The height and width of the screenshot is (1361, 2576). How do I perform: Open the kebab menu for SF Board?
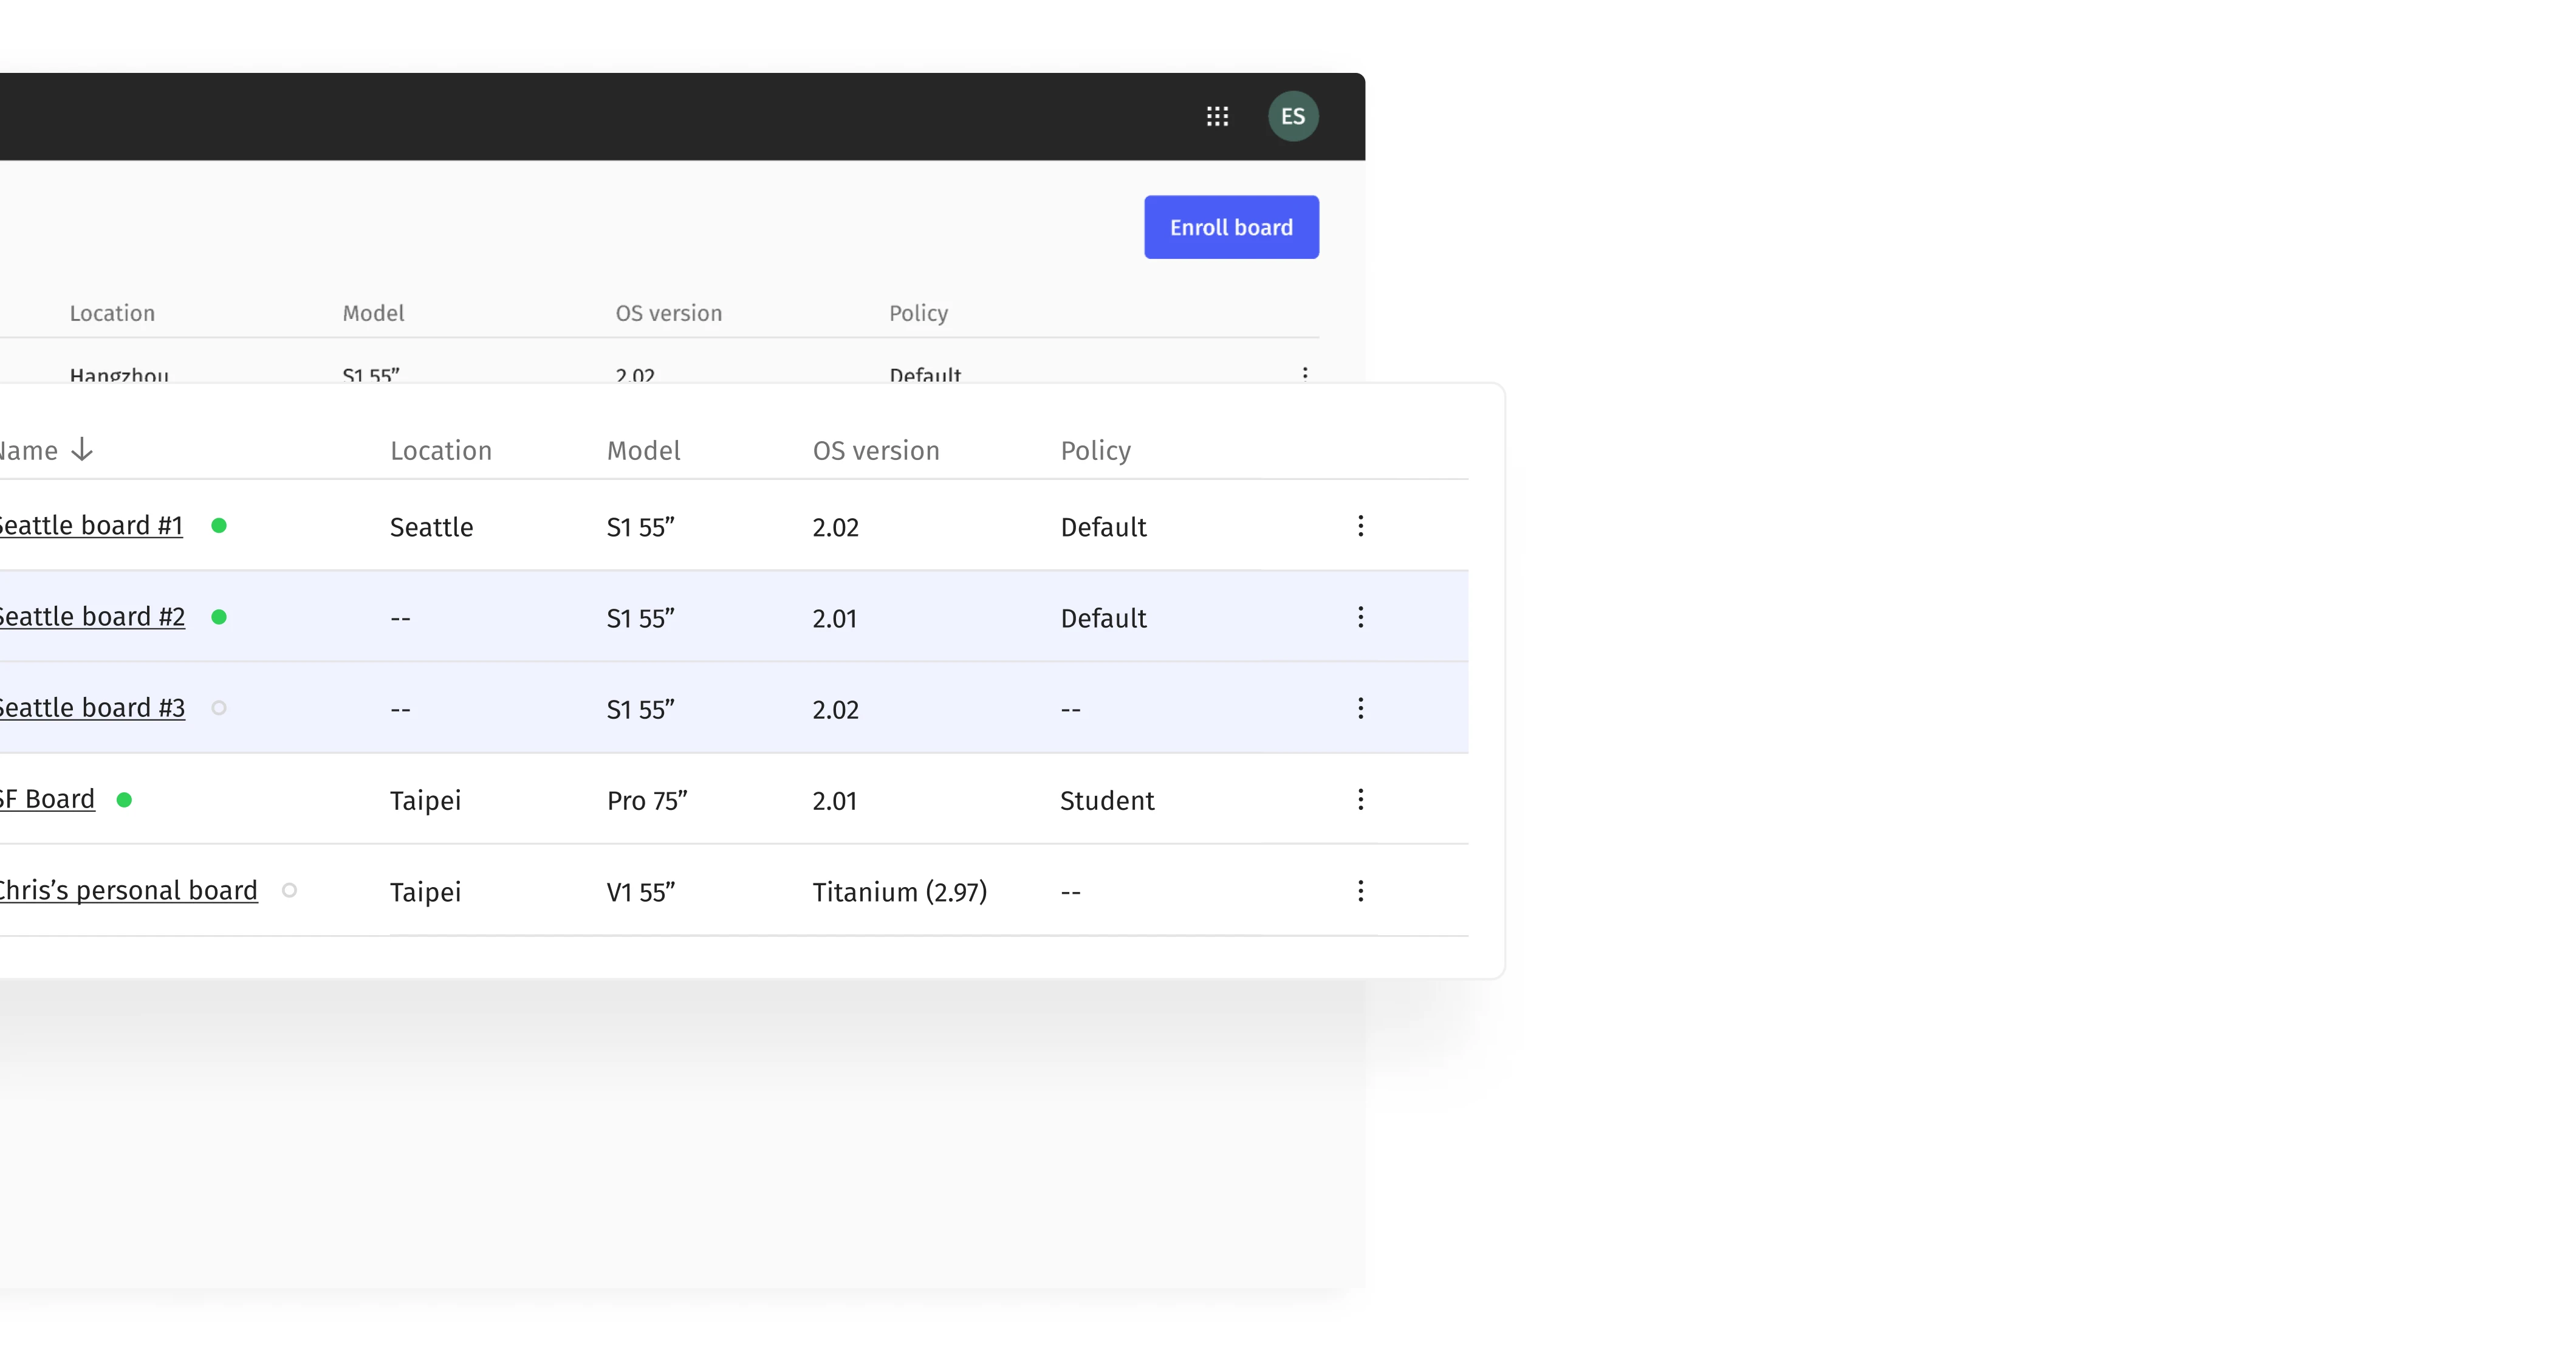(1361, 799)
